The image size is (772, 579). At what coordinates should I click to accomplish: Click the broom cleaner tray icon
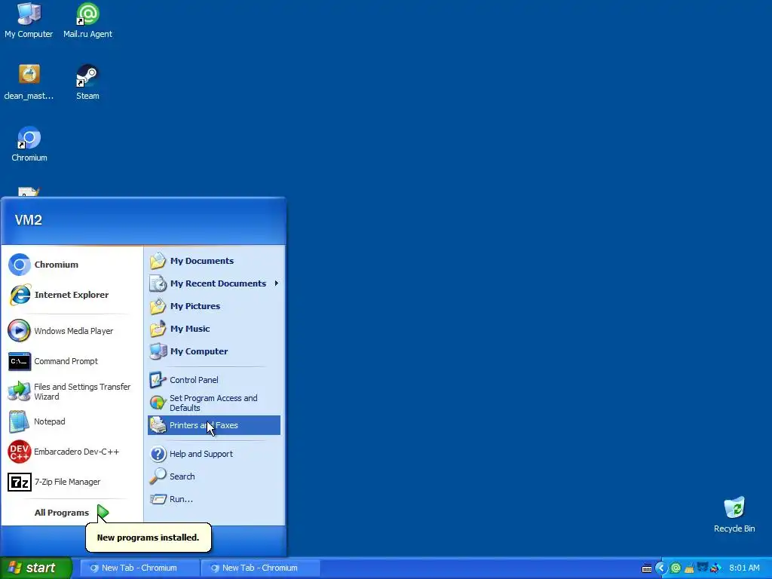coord(689,568)
